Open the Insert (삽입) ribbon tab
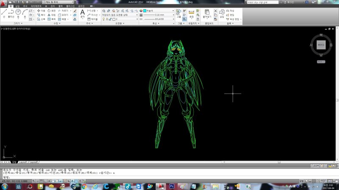This screenshot has width=339, height=190. click(x=17, y=6)
